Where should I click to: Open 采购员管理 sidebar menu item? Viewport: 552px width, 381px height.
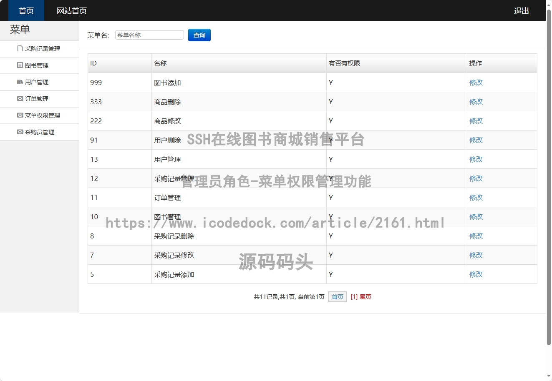(x=39, y=132)
